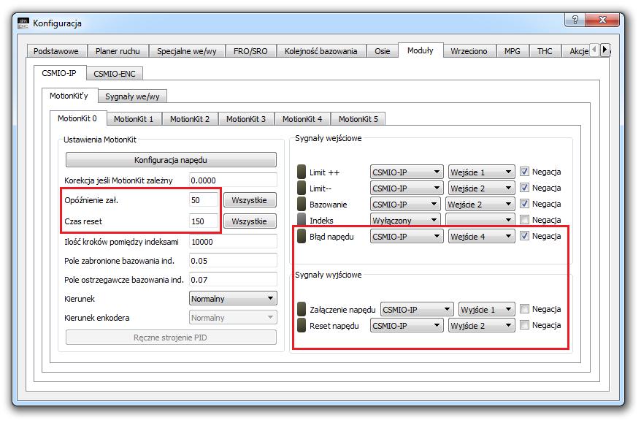The image size is (641, 423).
Task: Open Załączenie napędu Wyjście 1 dropdown
Action: [486, 309]
